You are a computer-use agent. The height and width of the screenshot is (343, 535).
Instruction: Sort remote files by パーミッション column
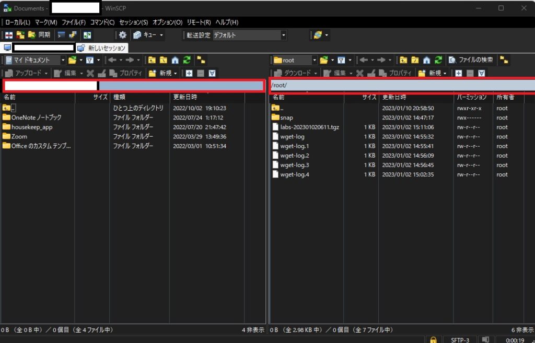coord(471,97)
